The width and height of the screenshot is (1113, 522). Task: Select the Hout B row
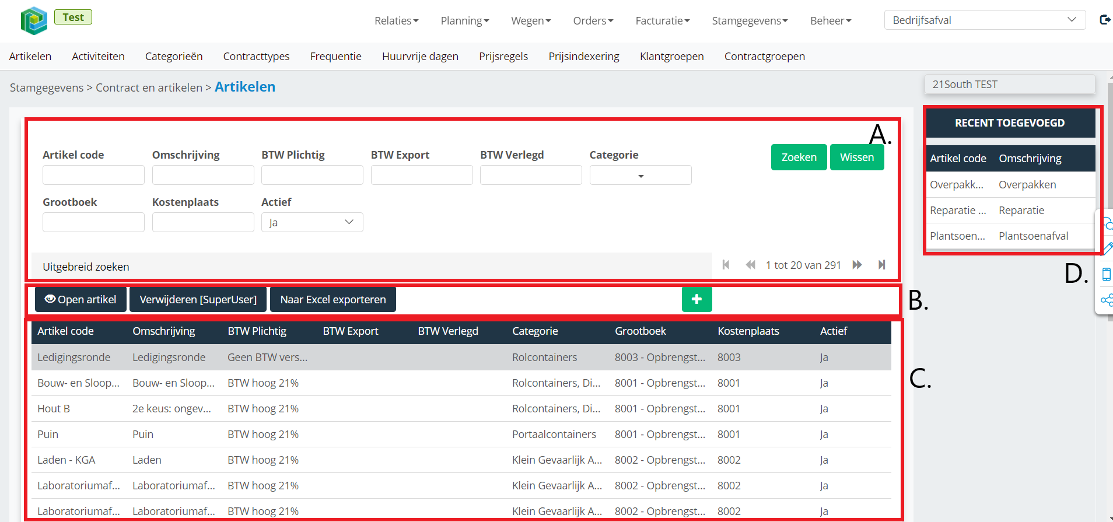pyautogui.click(x=461, y=408)
